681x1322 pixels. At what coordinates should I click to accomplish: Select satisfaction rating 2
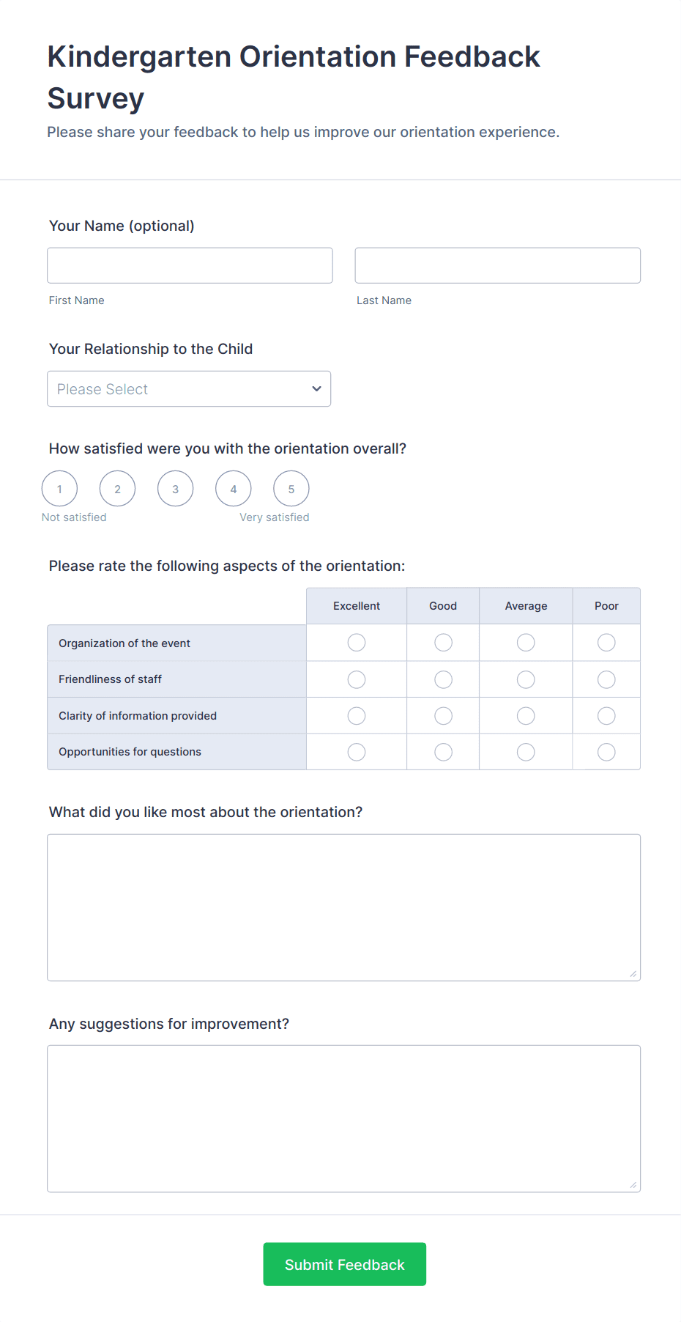tap(117, 489)
